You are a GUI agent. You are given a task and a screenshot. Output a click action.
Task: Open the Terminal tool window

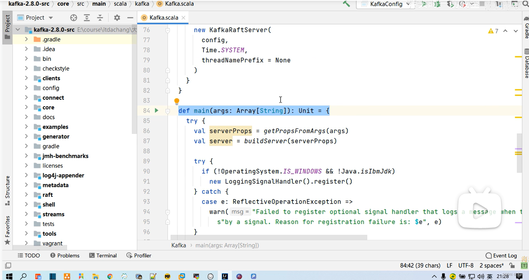coord(103,255)
